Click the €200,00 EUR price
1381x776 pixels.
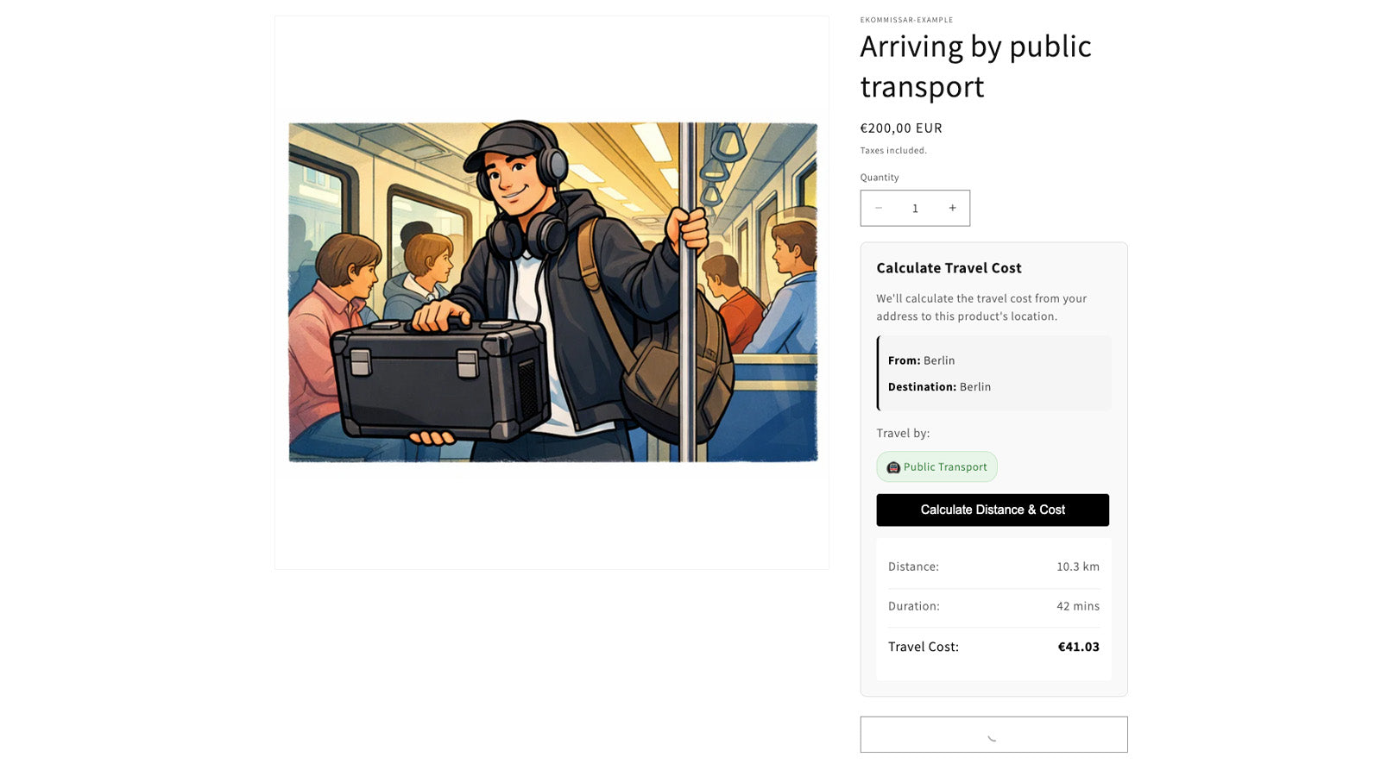(901, 128)
